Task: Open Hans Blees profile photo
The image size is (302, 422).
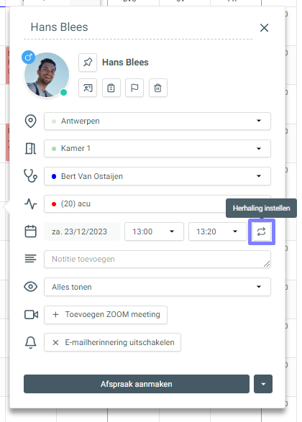Action: (47, 75)
